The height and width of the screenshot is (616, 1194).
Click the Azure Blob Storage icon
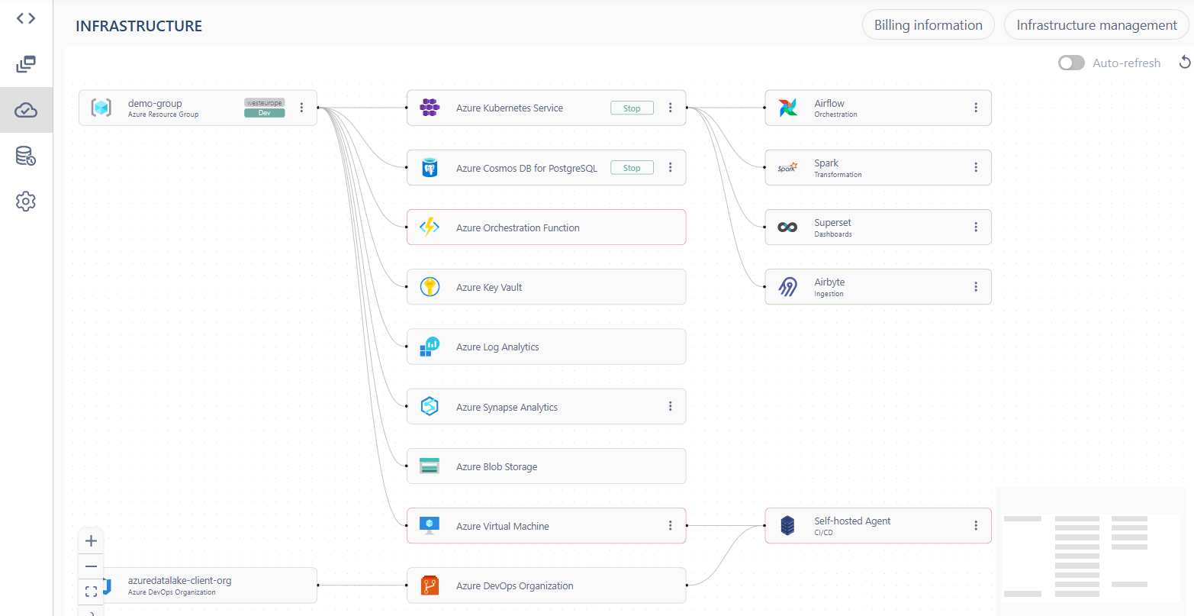(x=430, y=466)
